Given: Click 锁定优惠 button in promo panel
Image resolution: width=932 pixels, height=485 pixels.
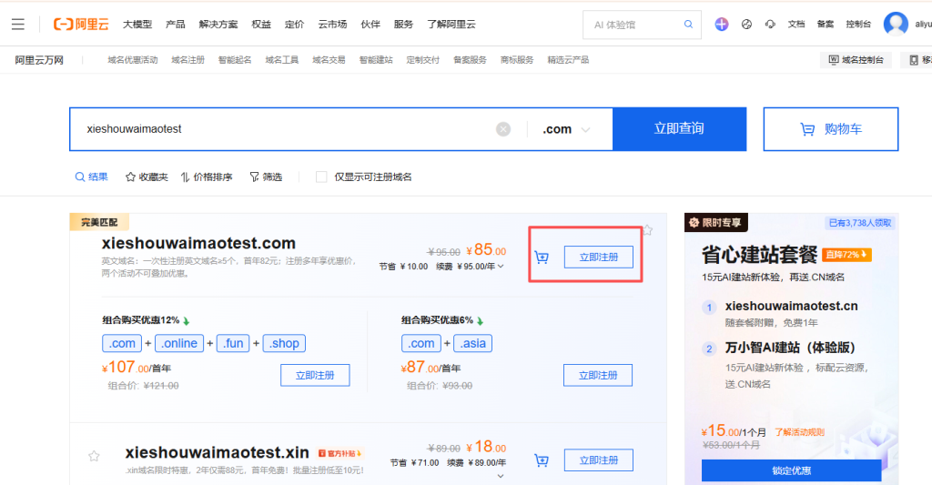Looking at the screenshot, I should [791, 470].
